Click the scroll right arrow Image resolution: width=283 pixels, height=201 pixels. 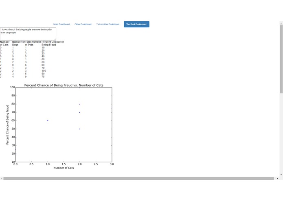pyautogui.click(x=277, y=179)
